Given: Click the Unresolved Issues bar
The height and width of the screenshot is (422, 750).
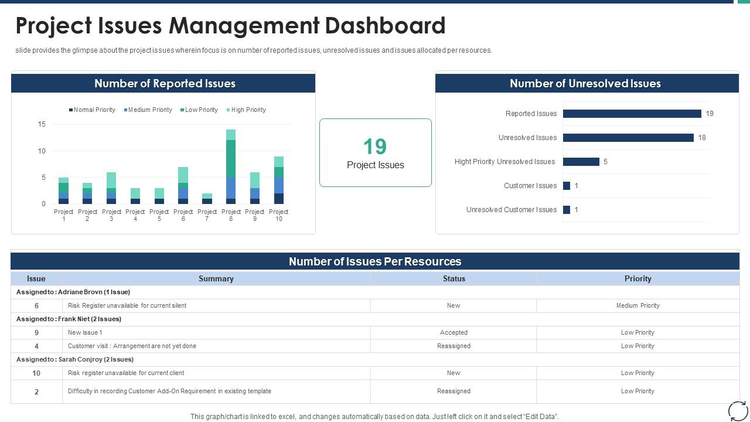Looking at the screenshot, I should coord(628,138).
